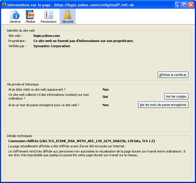Screen dimensions: 196x183
Task: Click Afficher le certificat button
Action: tap(173, 75)
